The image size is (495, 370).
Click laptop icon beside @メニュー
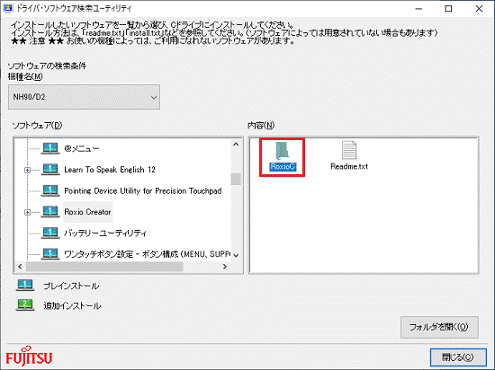click(x=50, y=148)
